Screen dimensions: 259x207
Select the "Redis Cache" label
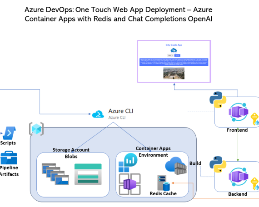pyautogui.click(x=163, y=193)
